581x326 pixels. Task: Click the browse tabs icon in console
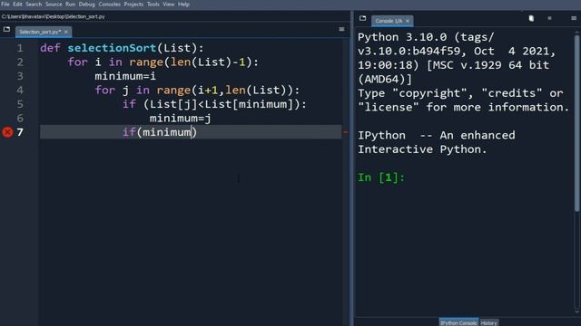point(363,18)
